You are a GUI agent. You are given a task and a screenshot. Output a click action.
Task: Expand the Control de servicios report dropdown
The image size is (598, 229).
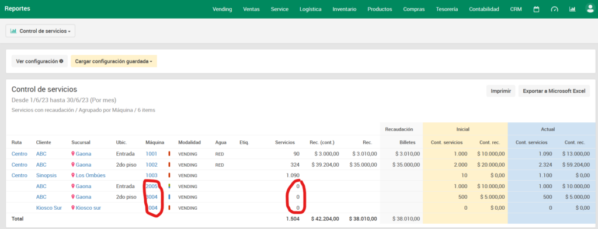point(40,31)
